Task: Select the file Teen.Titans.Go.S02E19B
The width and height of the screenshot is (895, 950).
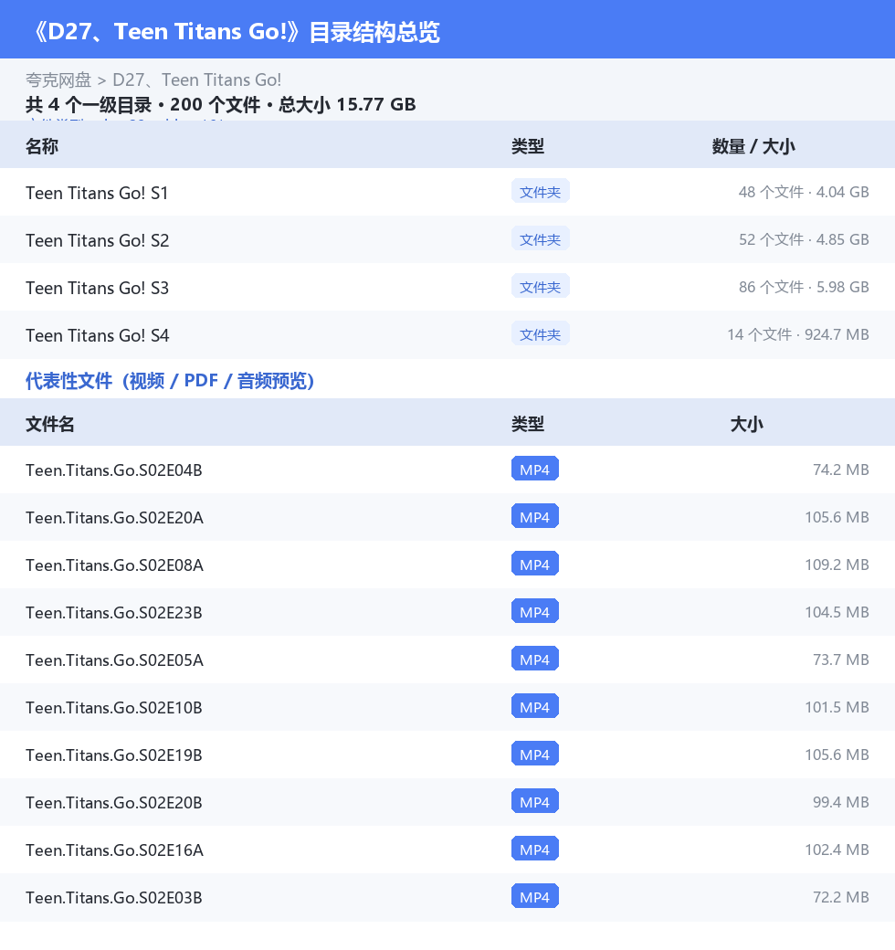Action: tap(114, 755)
